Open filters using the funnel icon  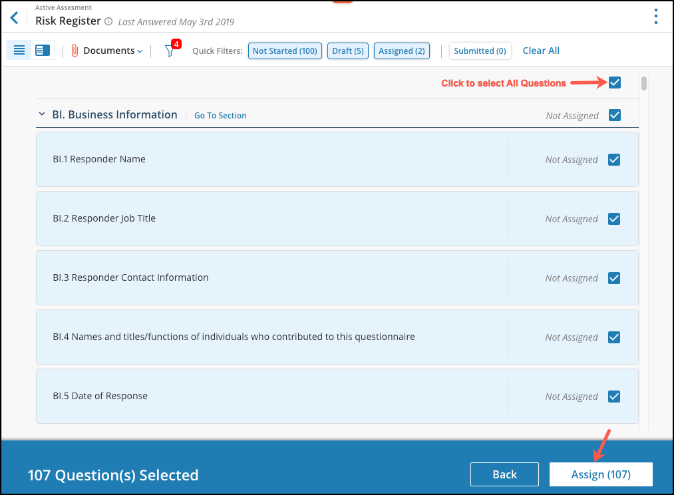point(170,51)
